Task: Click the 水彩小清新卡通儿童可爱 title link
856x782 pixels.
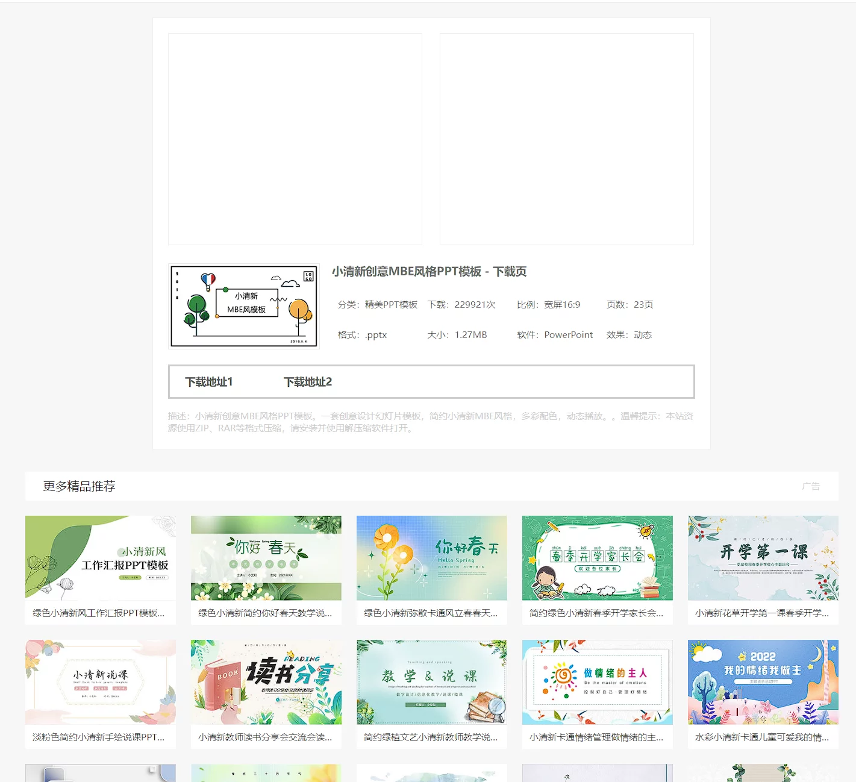Action: 761,737
